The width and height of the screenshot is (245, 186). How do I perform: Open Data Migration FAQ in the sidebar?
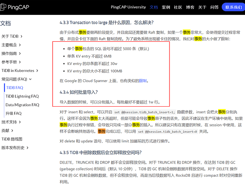coord(22,105)
